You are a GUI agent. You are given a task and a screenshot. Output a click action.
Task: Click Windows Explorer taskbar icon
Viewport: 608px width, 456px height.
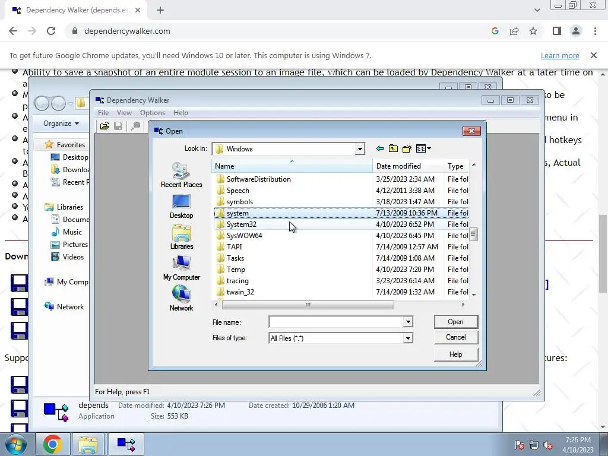point(88,444)
